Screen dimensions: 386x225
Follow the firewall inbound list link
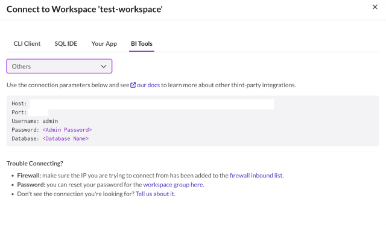[256, 176]
